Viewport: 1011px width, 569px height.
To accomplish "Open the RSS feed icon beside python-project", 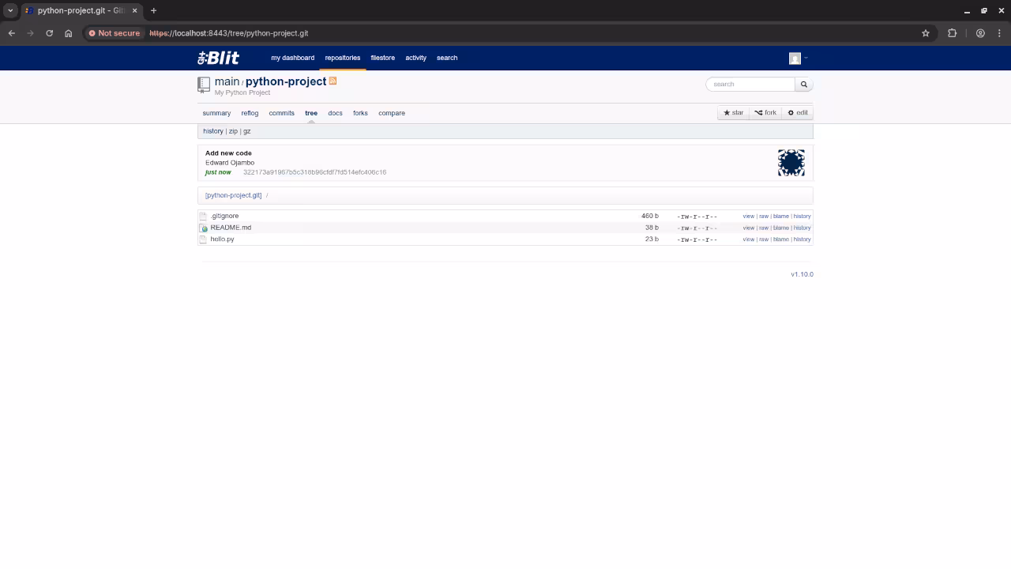I will [x=333, y=81].
